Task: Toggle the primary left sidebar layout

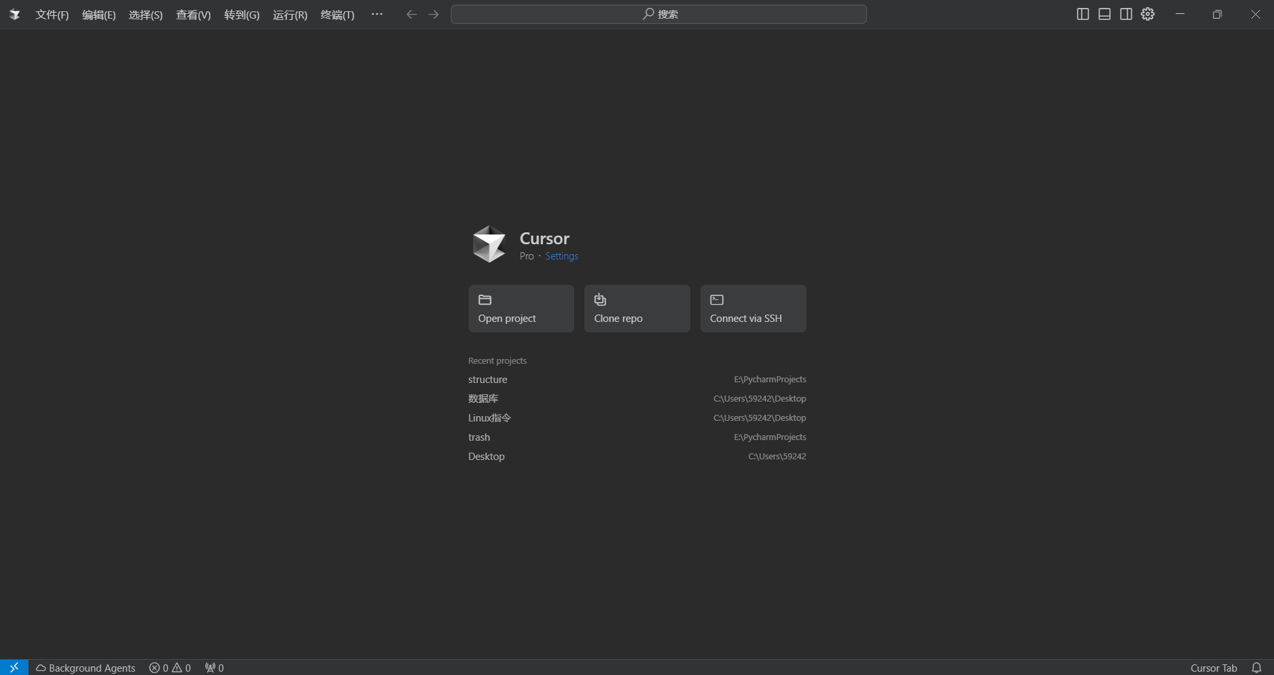Action: tap(1083, 14)
